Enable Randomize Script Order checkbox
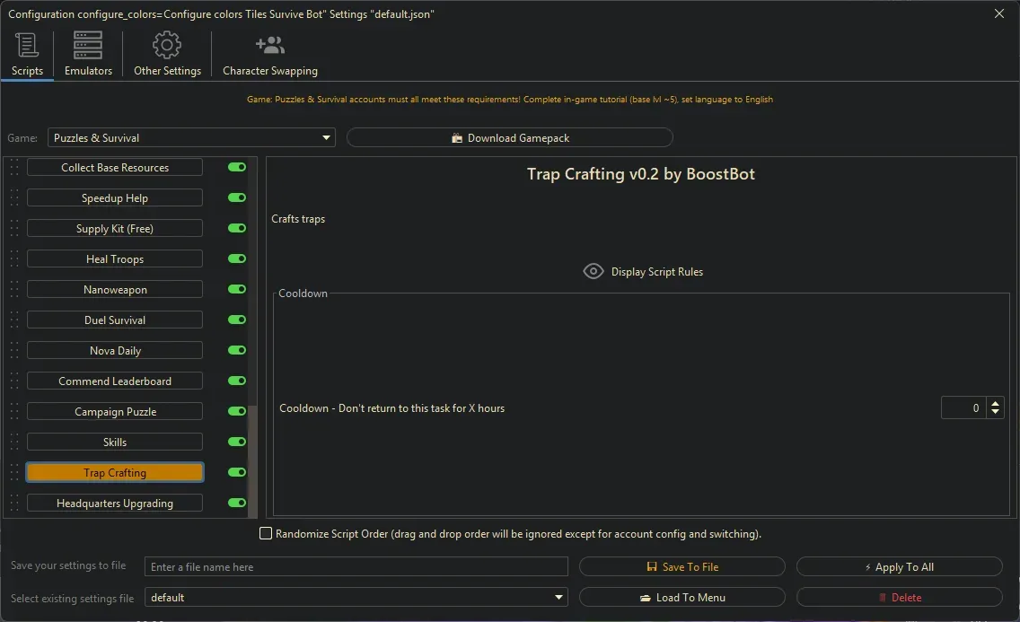The image size is (1020, 622). click(x=266, y=533)
